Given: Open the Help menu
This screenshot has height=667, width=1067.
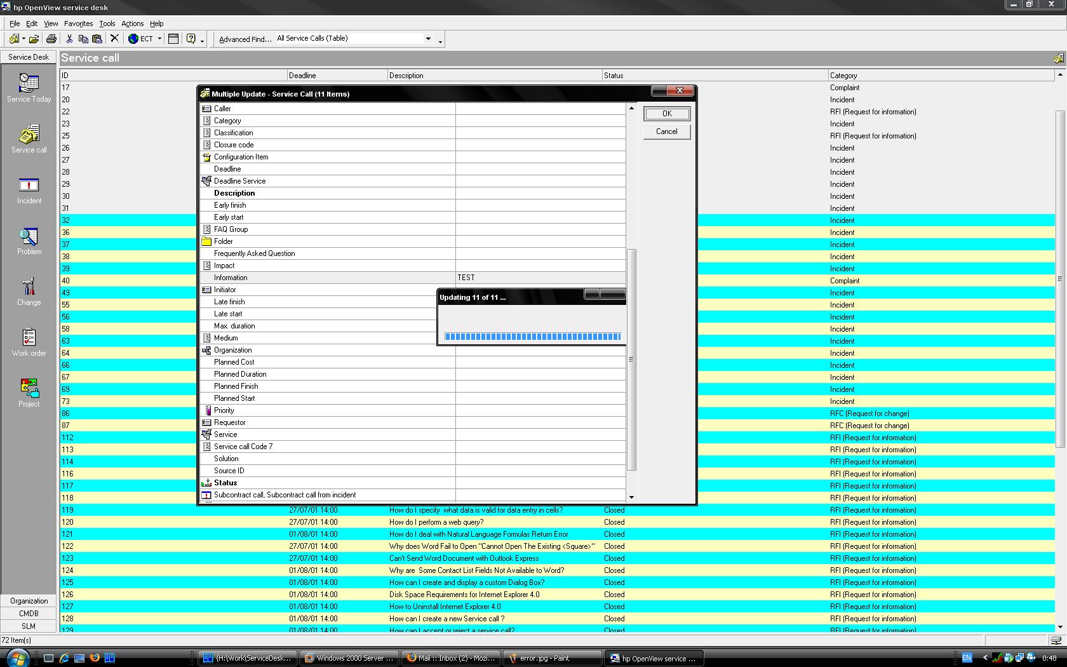Looking at the screenshot, I should tap(157, 24).
